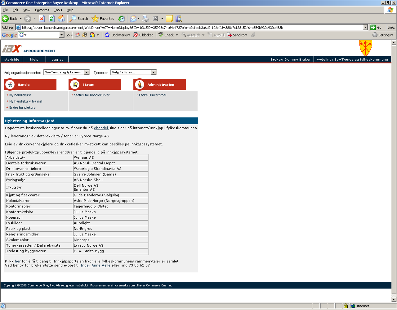Open the File menu
The height and width of the screenshot is (310, 397).
click(5, 10)
